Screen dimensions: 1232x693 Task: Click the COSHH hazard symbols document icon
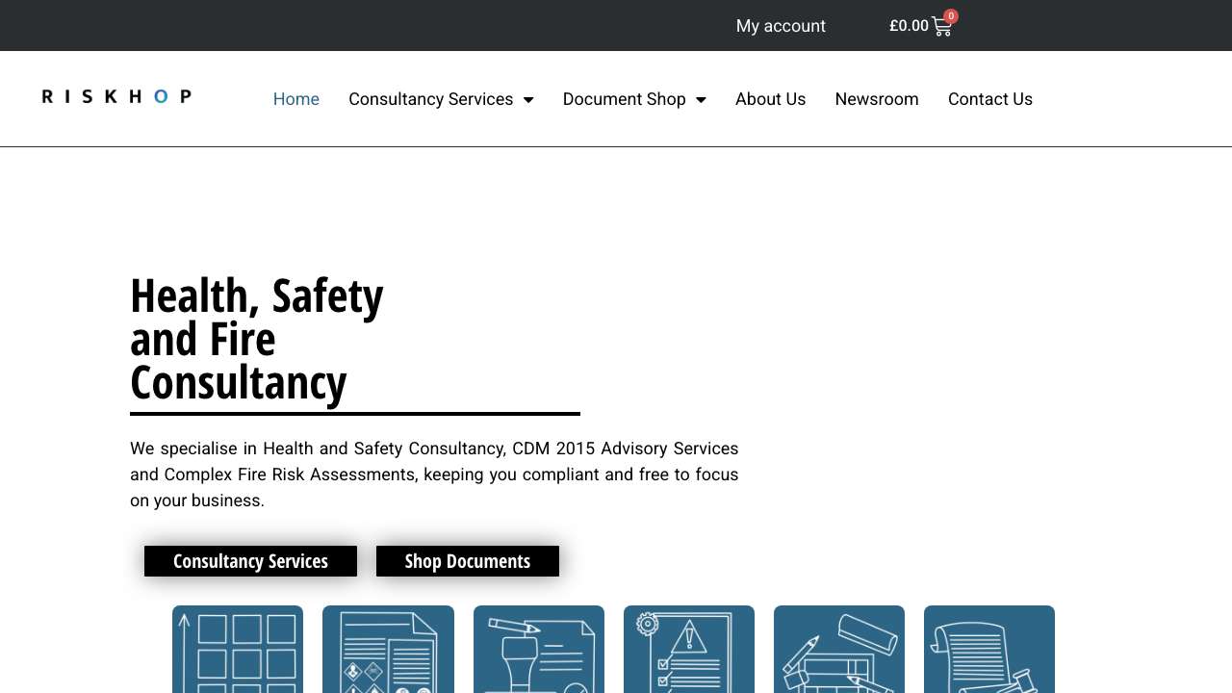pos(388,654)
